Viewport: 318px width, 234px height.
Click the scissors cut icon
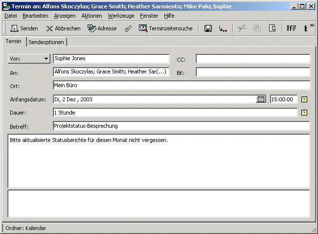pyautogui.click(x=242, y=28)
